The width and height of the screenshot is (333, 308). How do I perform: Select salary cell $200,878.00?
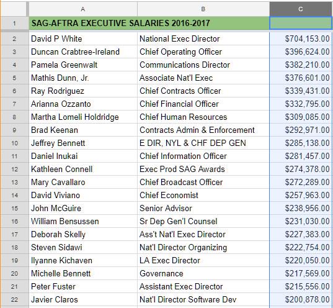(x=301, y=299)
